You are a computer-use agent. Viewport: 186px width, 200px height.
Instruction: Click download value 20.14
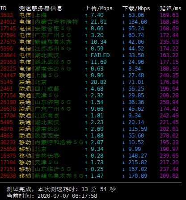coord(136,122)
